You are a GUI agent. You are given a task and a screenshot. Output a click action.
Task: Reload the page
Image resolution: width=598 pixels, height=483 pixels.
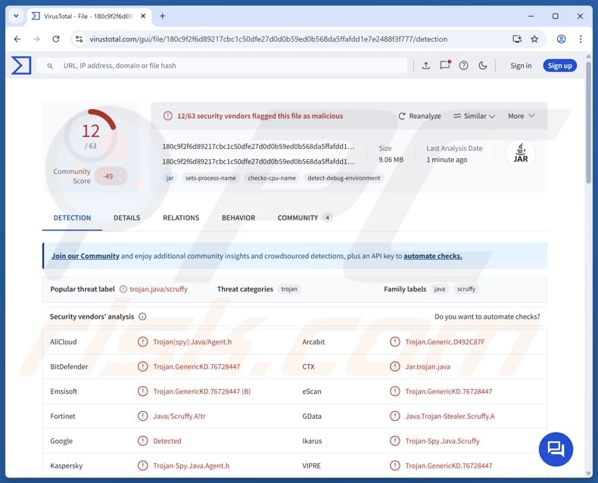click(x=56, y=39)
